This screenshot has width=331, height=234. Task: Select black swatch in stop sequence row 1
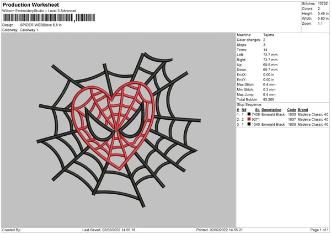click(x=249, y=114)
